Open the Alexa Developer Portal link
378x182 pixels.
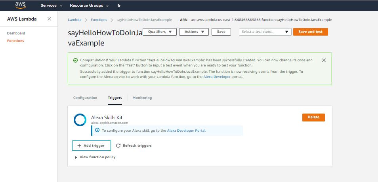(186, 131)
